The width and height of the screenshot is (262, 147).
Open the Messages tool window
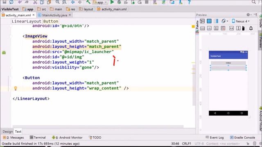click(x=14, y=138)
